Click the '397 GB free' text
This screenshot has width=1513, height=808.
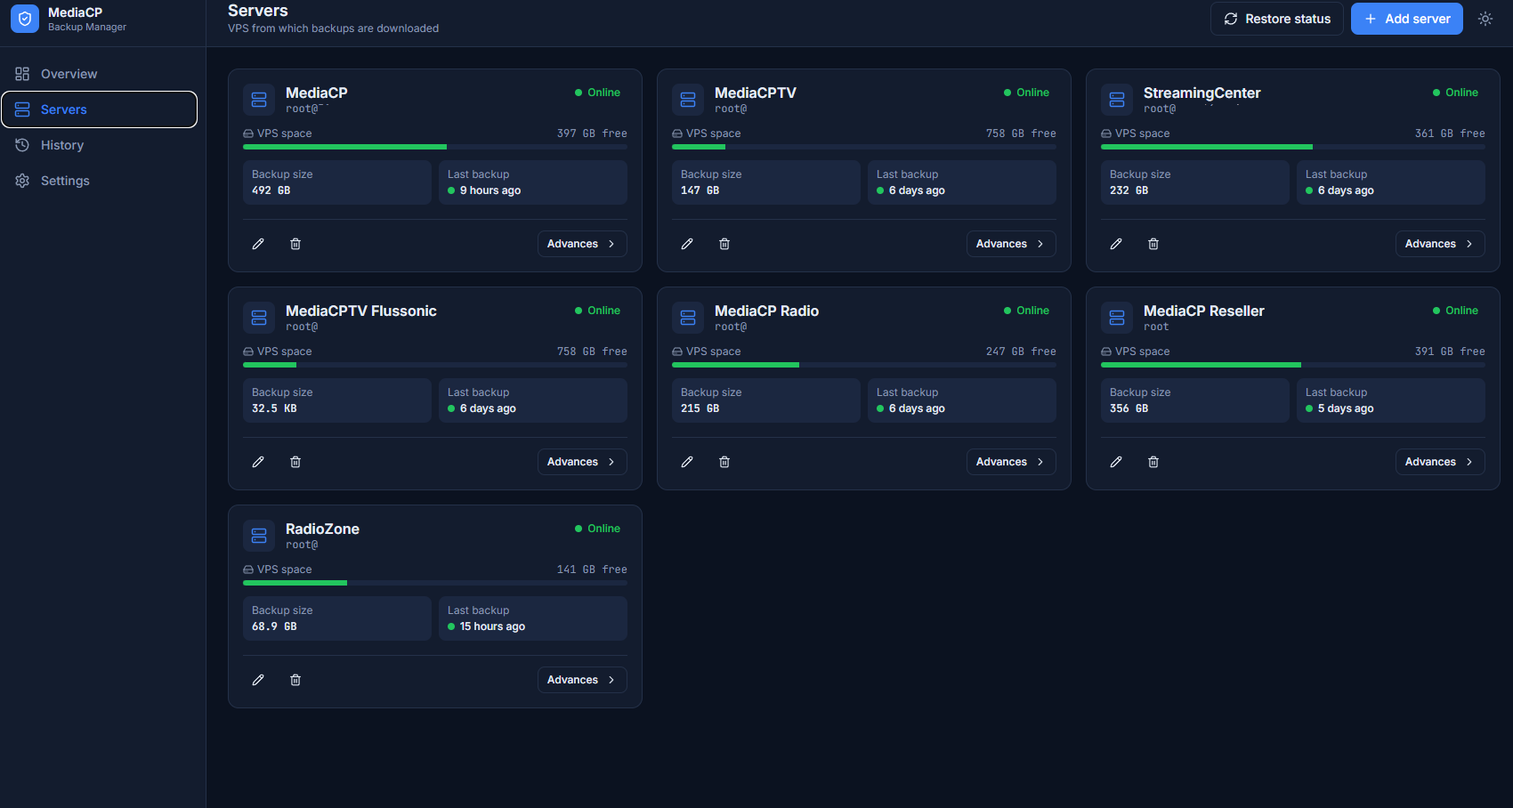[x=592, y=133]
